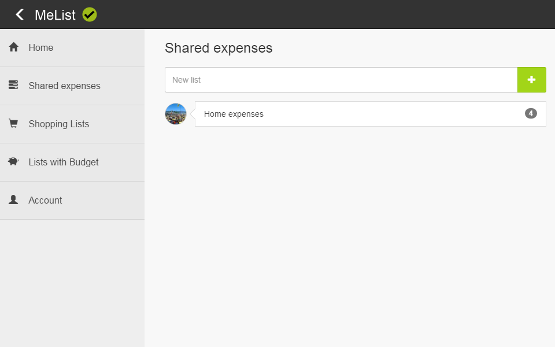Viewport: 555px width, 347px height.
Task: Open Lists with Budget section
Action: click(x=64, y=163)
